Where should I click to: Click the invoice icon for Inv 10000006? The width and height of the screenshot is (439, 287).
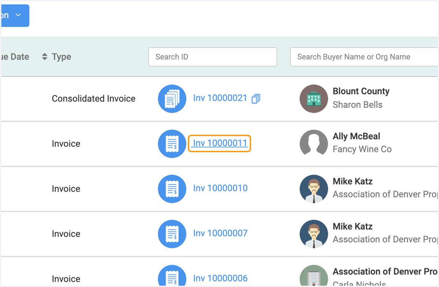coord(172,275)
